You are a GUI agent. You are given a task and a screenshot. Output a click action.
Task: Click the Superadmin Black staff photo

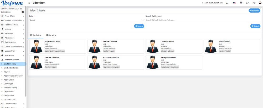coord(37,46)
